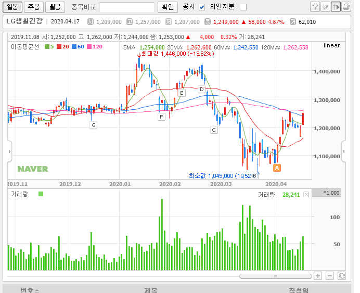Click the 120MA value 1,262,558
Image resolution: width=360 pixels, height=293 pixels.
coord(295,47)
